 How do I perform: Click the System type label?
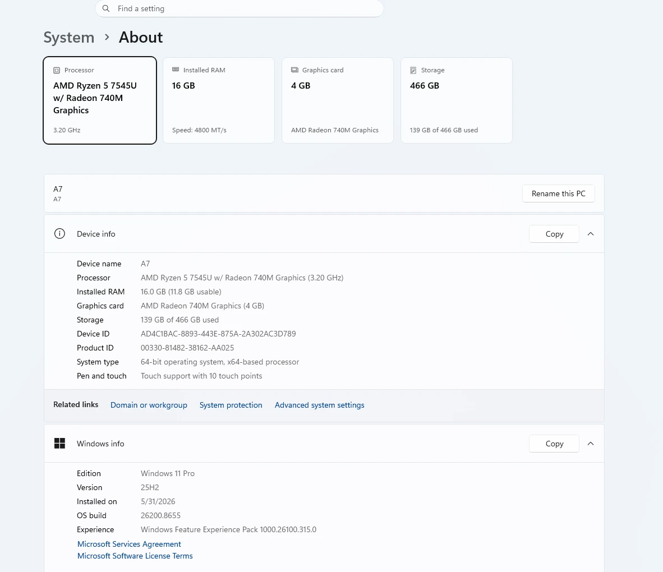[x=98, y=362]
